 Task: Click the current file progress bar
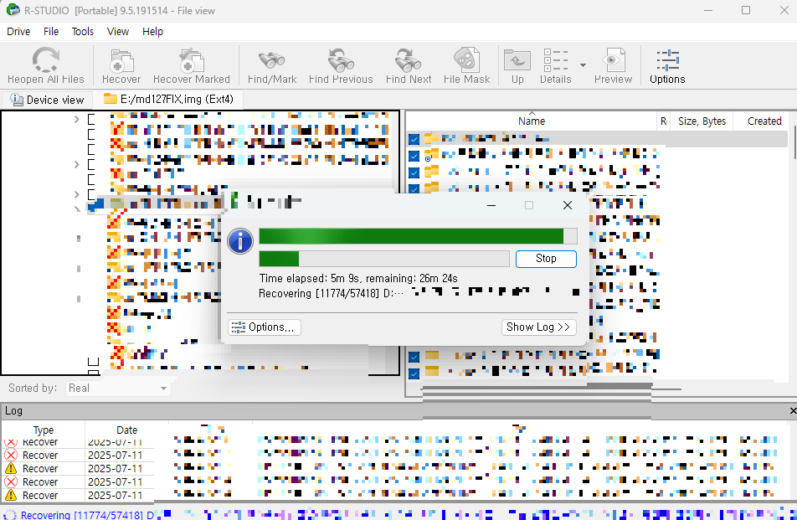point(383,259)
